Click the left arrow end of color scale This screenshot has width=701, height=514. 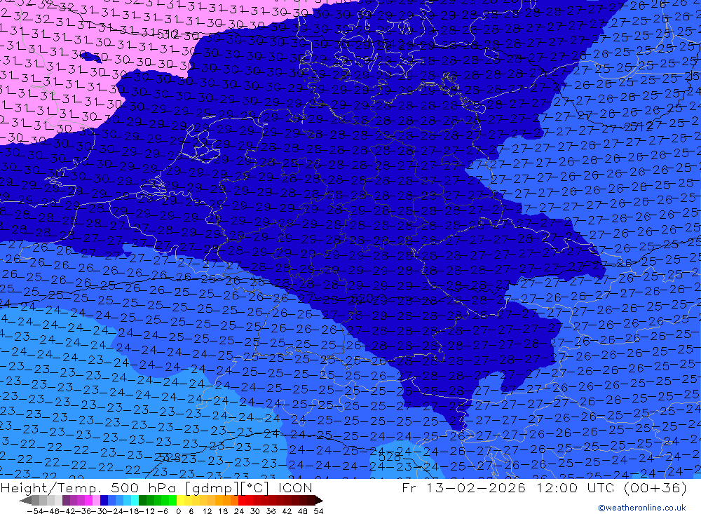coord(25,501)
